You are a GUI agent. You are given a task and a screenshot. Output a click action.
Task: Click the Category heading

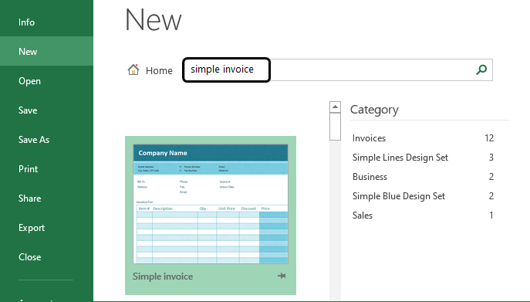coord(374,110)
